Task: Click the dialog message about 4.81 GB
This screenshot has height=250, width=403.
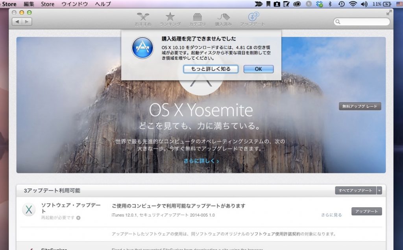Action: click(x=216, y=53)
